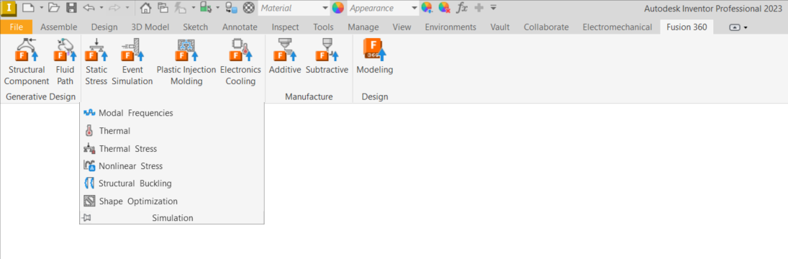Go to the Annotate tab

click(x=240, y=27)
